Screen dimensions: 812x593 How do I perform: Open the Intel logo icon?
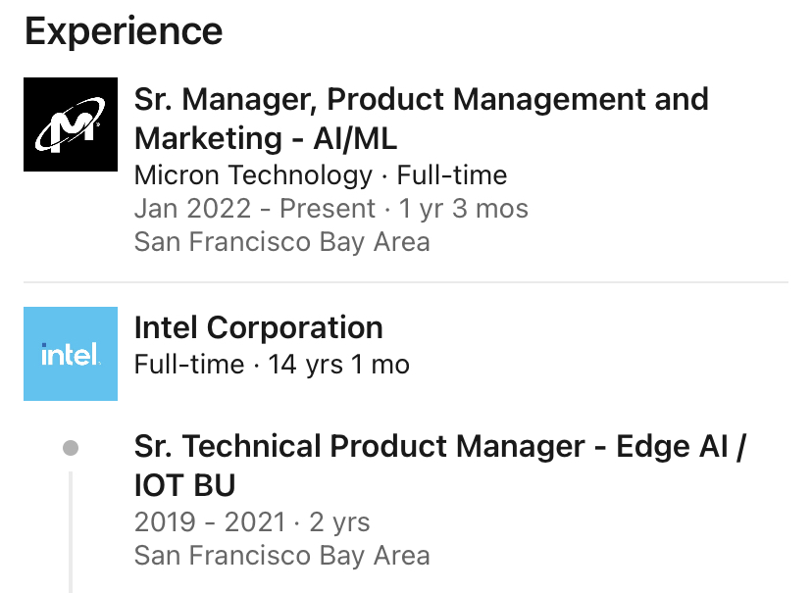click(71, 354)
